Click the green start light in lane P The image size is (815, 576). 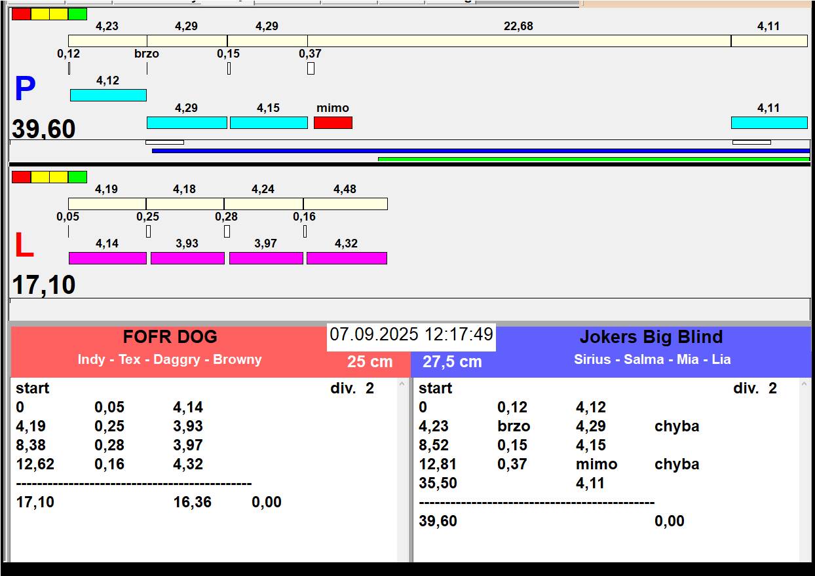point(77,14)
